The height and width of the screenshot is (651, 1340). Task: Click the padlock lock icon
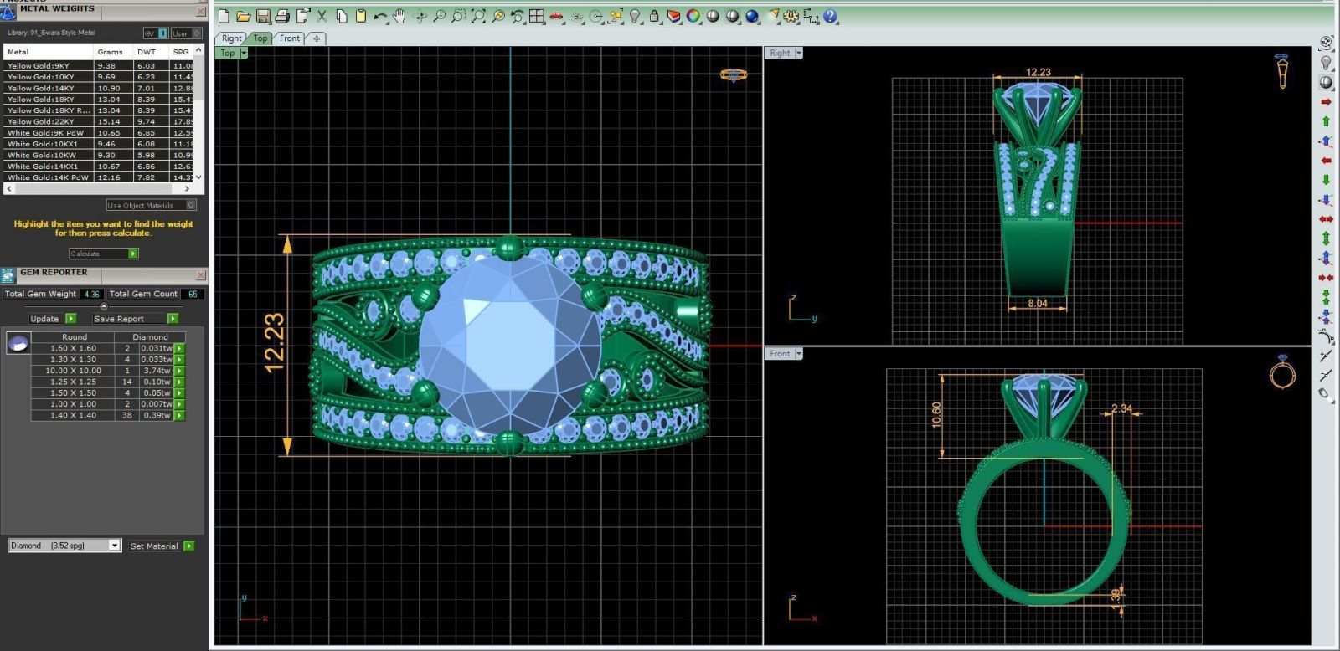pos(654,16)
